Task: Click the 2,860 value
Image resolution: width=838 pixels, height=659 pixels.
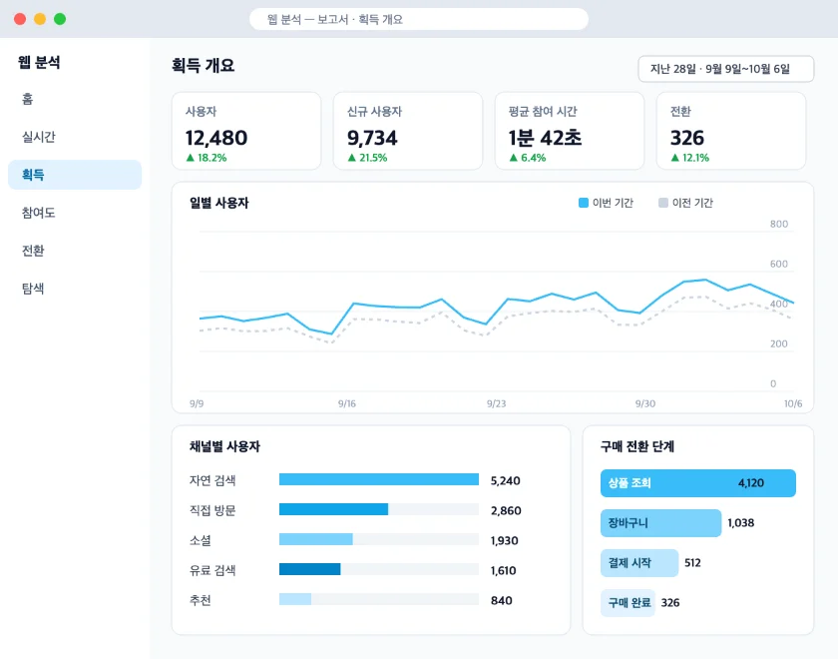Action: pos(506,511)
